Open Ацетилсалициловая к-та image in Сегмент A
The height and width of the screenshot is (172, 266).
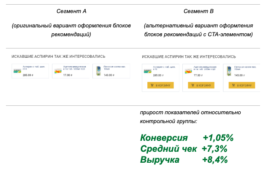pyautogui.click(x=57, y=71)
